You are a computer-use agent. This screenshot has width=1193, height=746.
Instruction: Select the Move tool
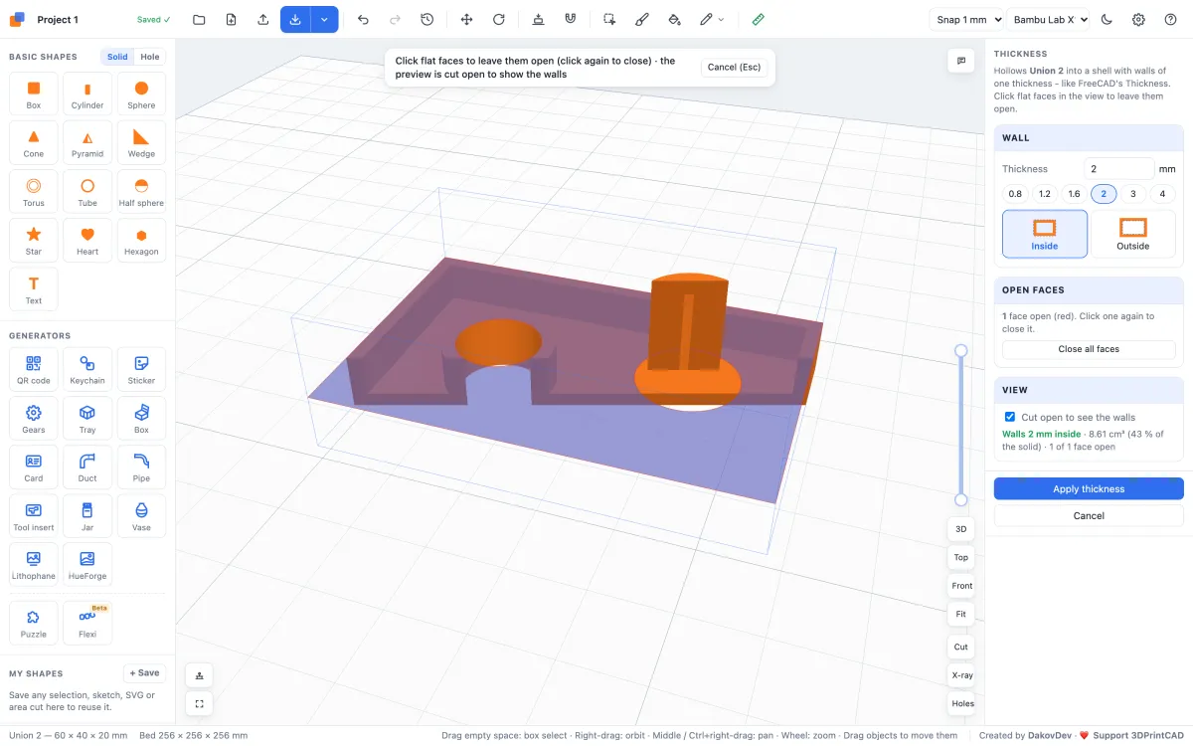pyautogui.click(x=467, y=19)
